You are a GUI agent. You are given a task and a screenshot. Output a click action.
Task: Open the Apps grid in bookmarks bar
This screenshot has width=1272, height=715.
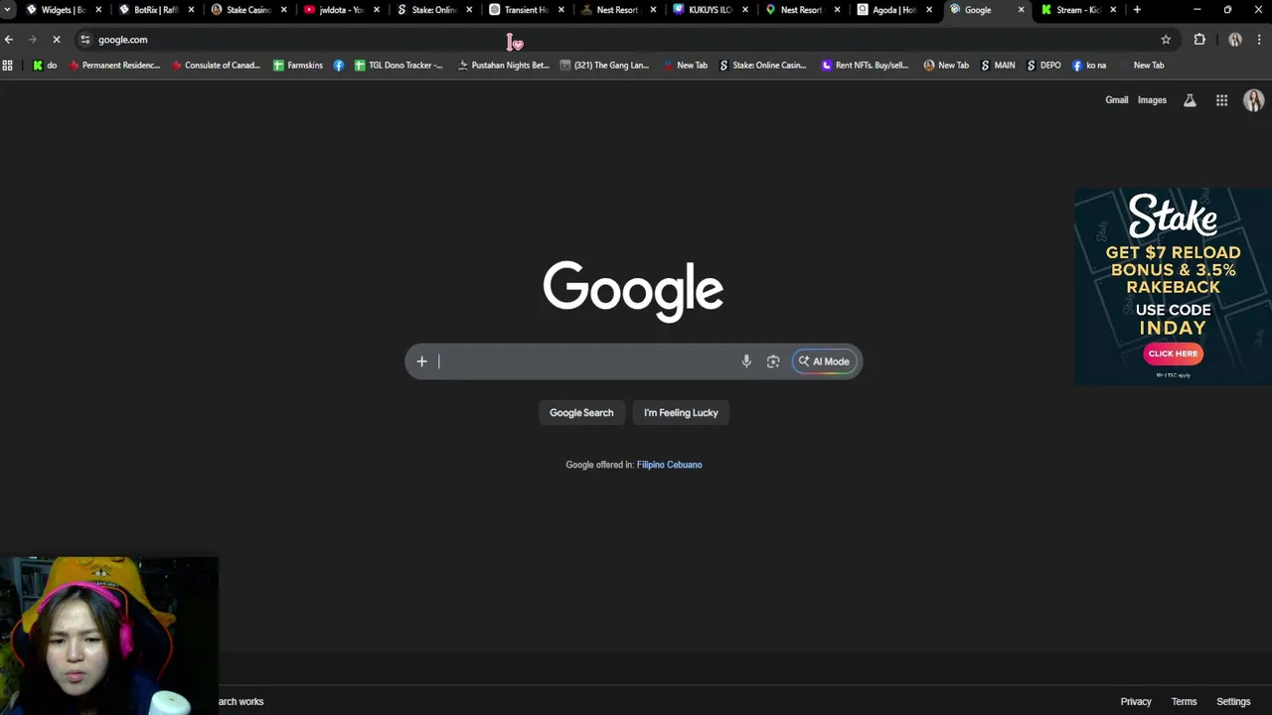click(x=8, y=66)
